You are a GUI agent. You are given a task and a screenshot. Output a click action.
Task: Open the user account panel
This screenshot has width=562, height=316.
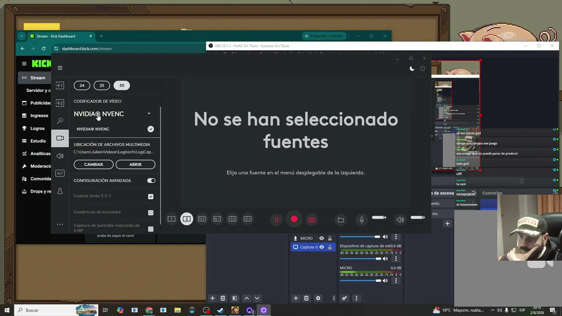[60, 191]
